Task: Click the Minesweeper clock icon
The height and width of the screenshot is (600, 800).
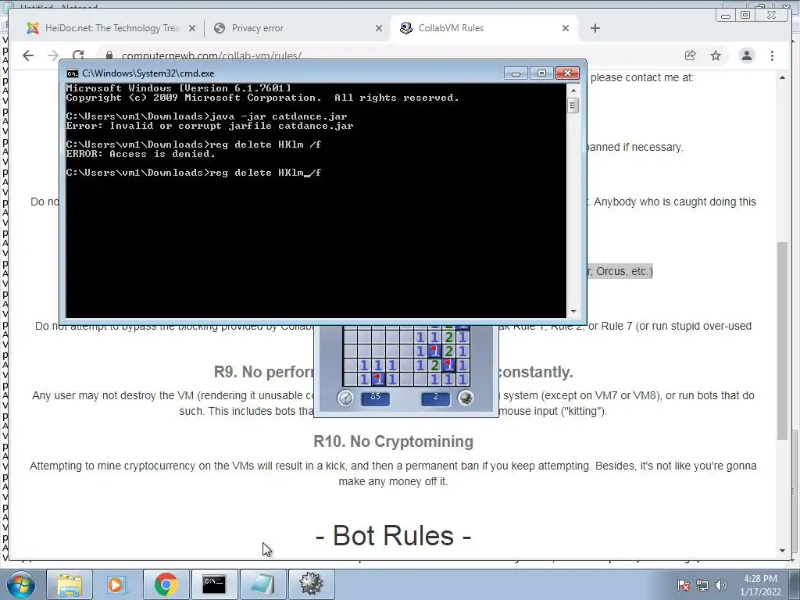Action: [x=345, y=398]
